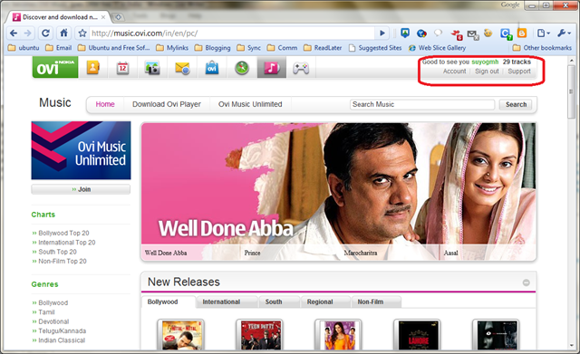The width and height of the screenshot is (580, 354).
Task: Click the globe extension icon in toolbar
Action: coord(421,33)
